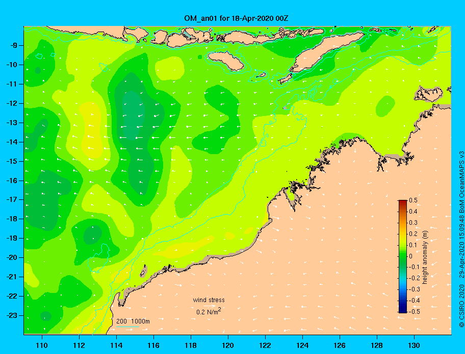This screenshot has height=354, width=465.
Task: Click latitude label -18 on y-axis
Action: 12,219
